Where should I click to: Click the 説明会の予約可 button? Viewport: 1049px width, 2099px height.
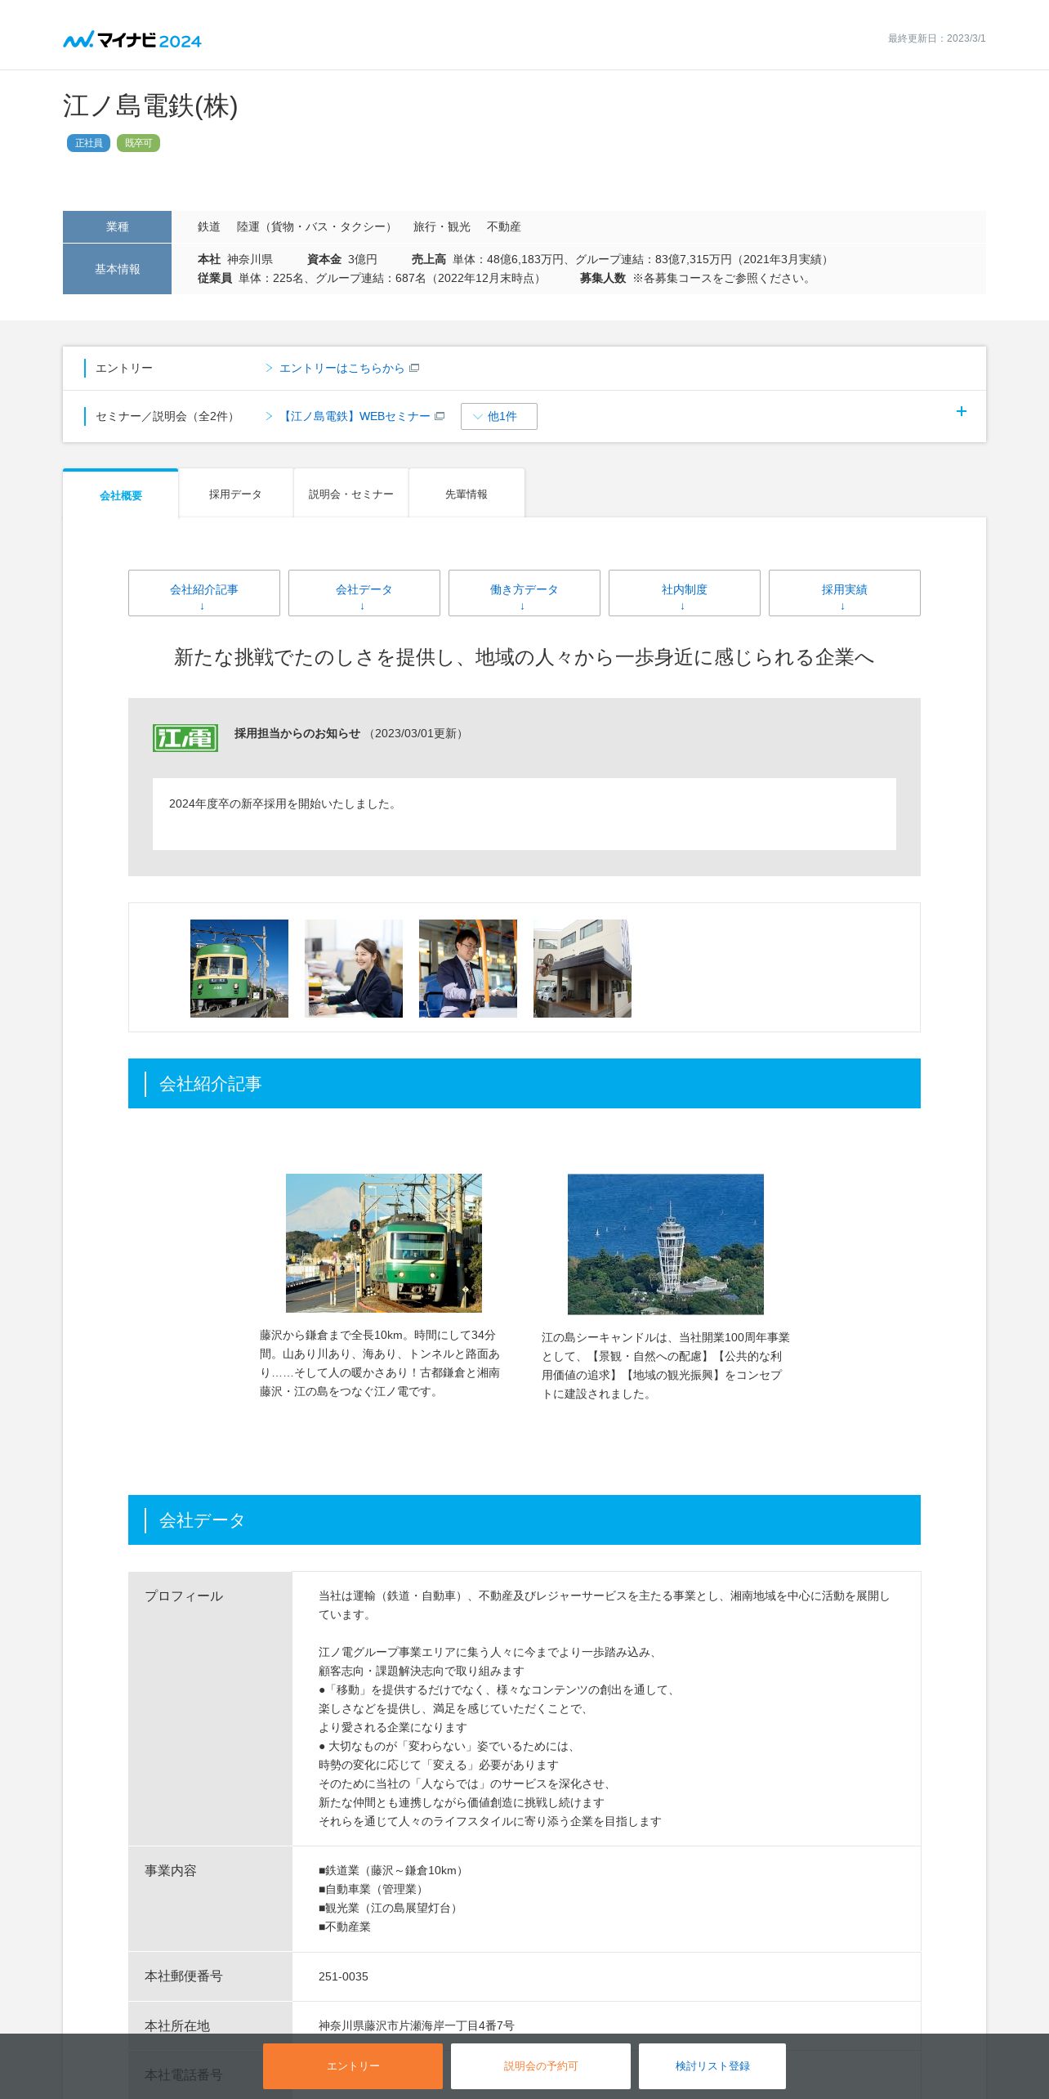[x=541, y=2065]
